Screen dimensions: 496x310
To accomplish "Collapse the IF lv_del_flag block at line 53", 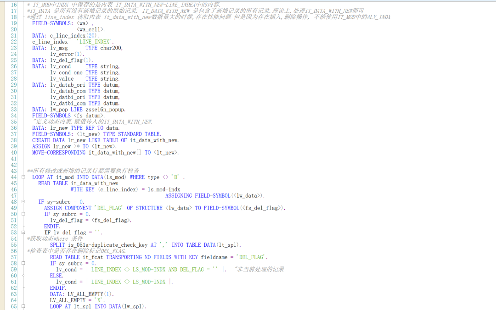I will 23,232.
